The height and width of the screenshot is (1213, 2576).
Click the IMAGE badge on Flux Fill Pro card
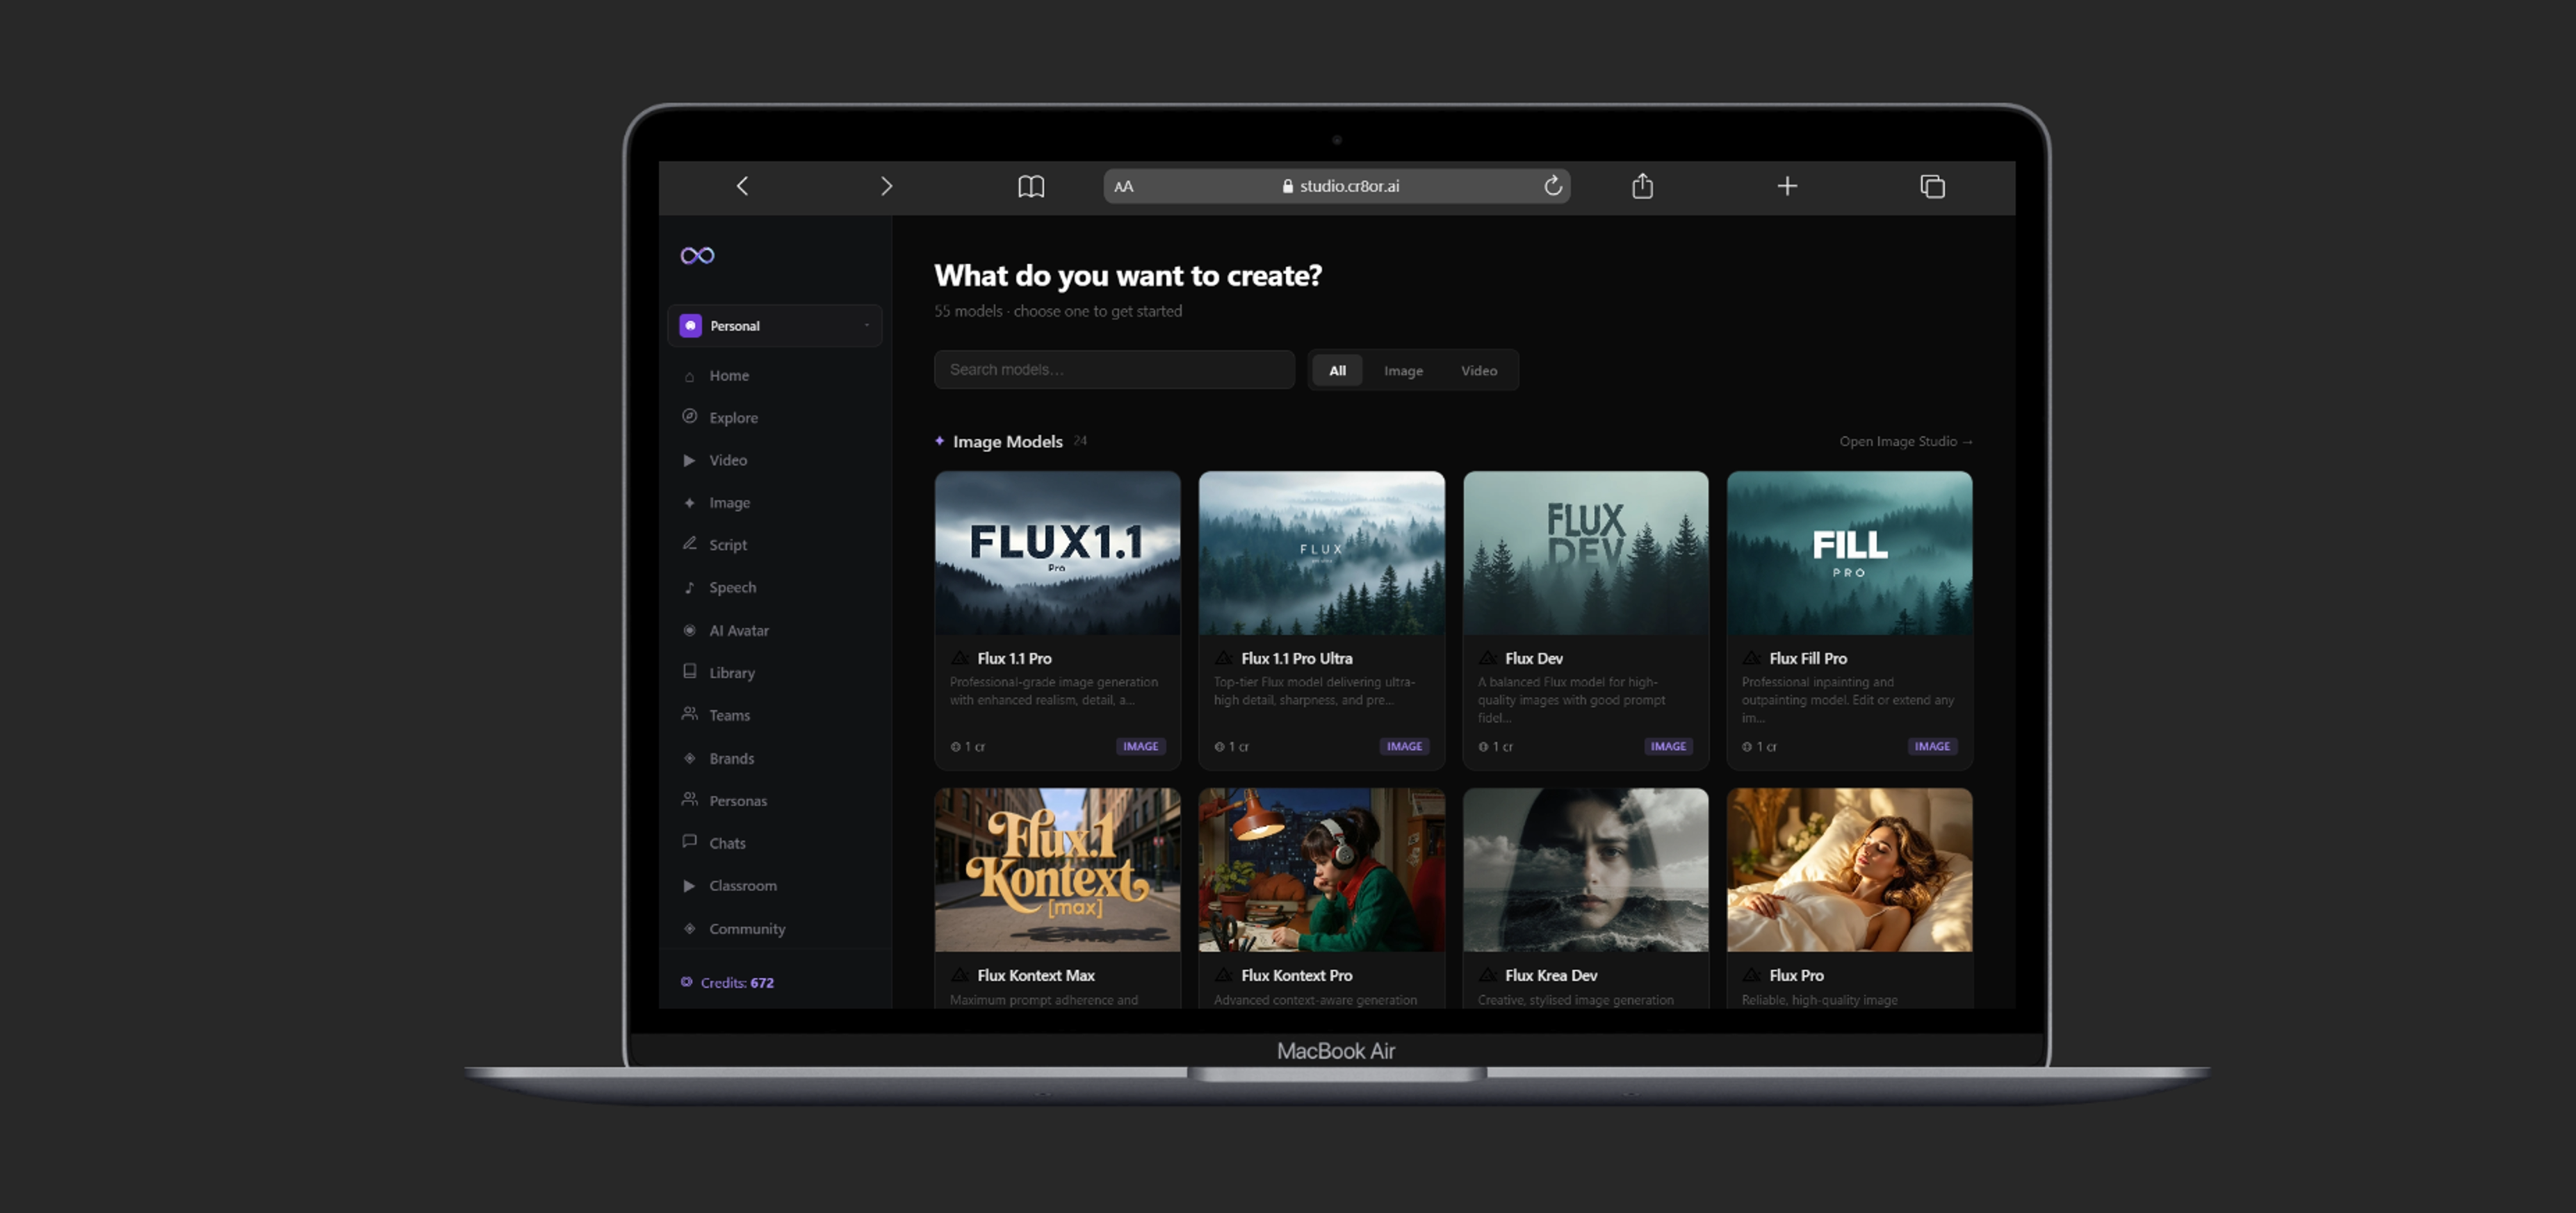tap(1932, 746)
